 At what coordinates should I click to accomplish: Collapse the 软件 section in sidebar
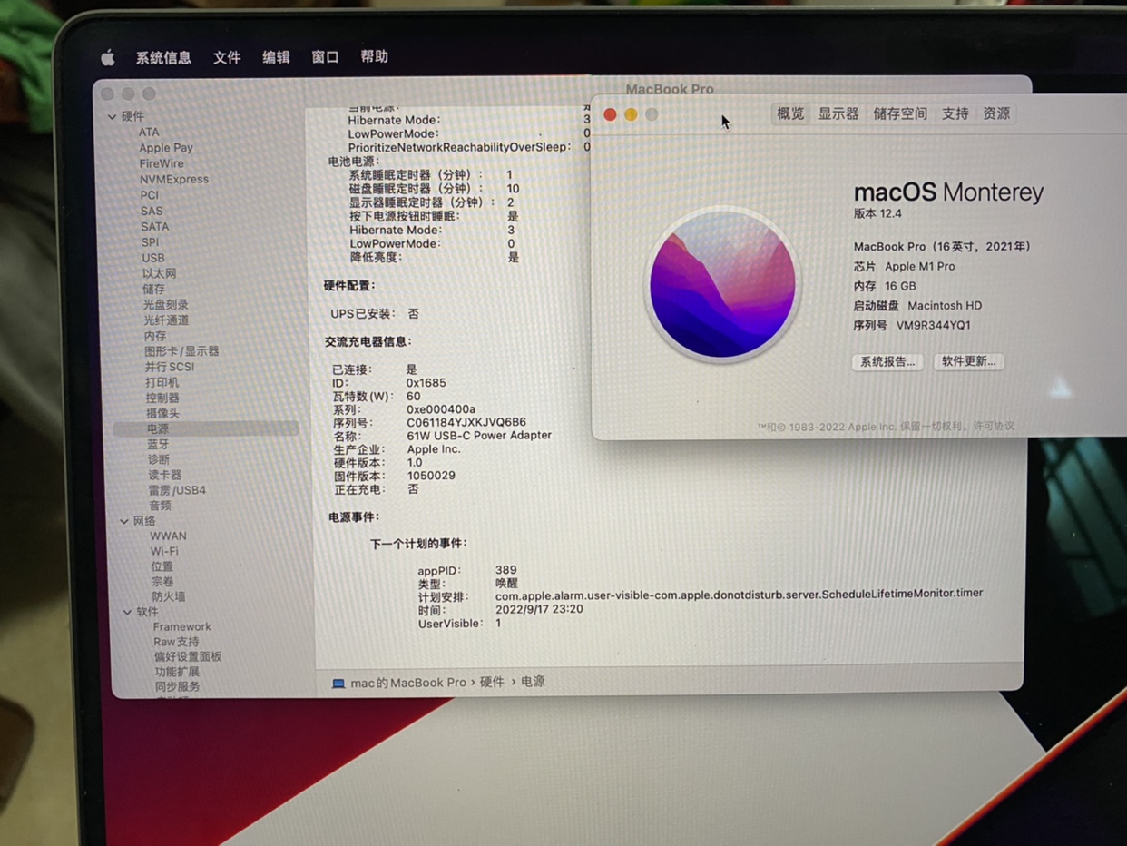tap(127, 612)
